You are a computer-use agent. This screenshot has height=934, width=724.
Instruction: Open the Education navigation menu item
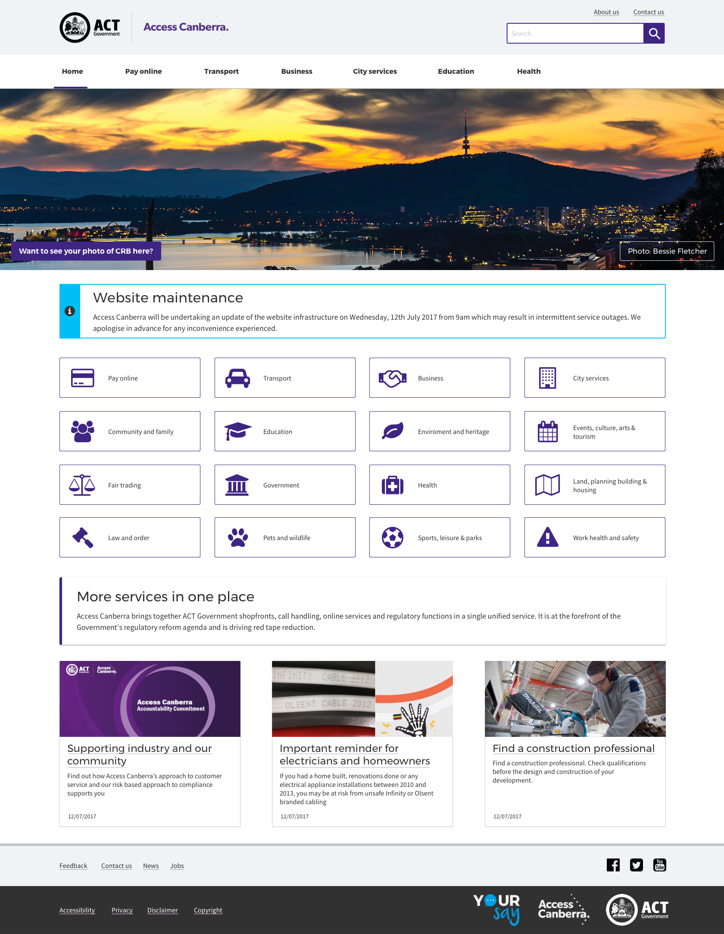456,71
